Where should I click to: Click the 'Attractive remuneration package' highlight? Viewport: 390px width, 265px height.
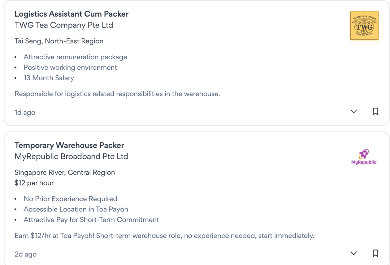75,57
